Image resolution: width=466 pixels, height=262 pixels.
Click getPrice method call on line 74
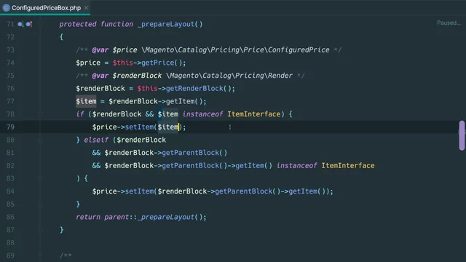[x=158, y=63]
